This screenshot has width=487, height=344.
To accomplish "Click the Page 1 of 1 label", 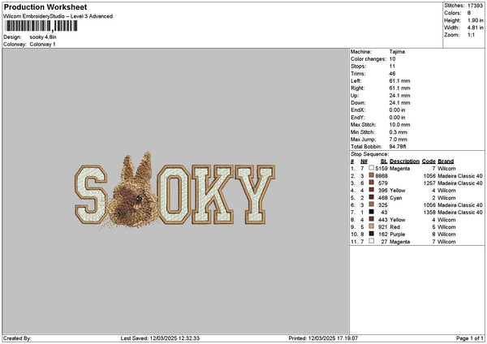I will pyautogui.click(x=470, y=338).
